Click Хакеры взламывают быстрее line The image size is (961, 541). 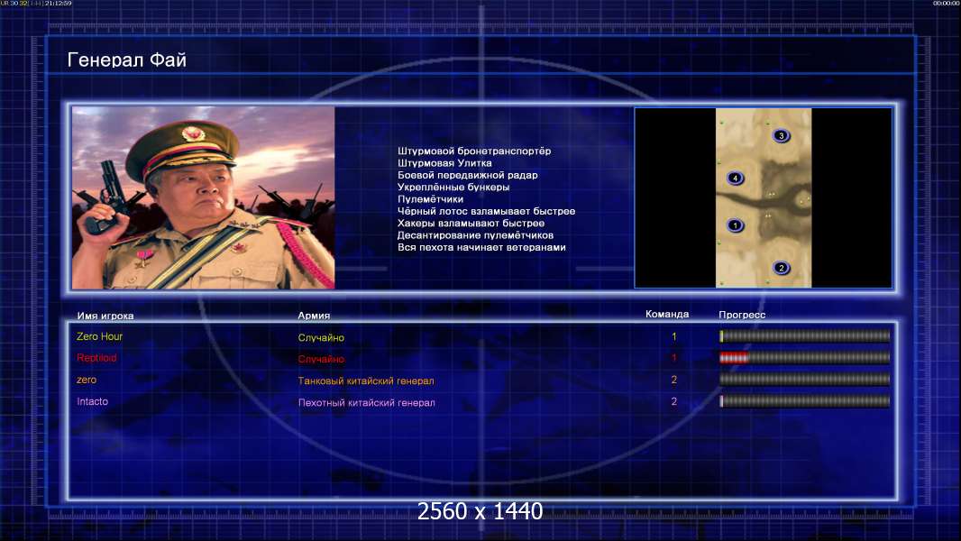pyautogui.click(x=471, y=223)
